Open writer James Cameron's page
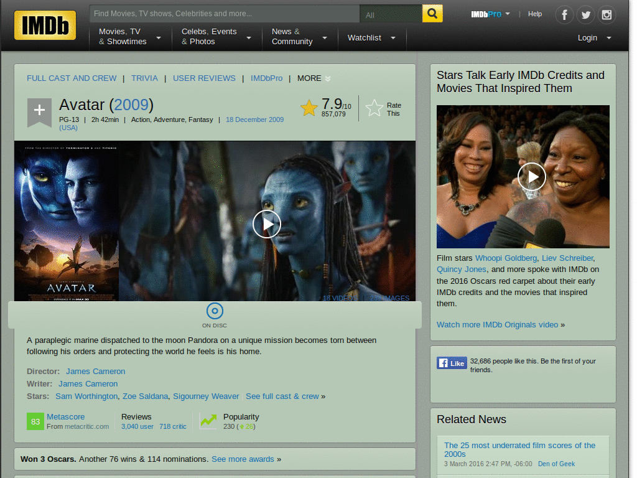The image size is (637, 478). [88, 383]
